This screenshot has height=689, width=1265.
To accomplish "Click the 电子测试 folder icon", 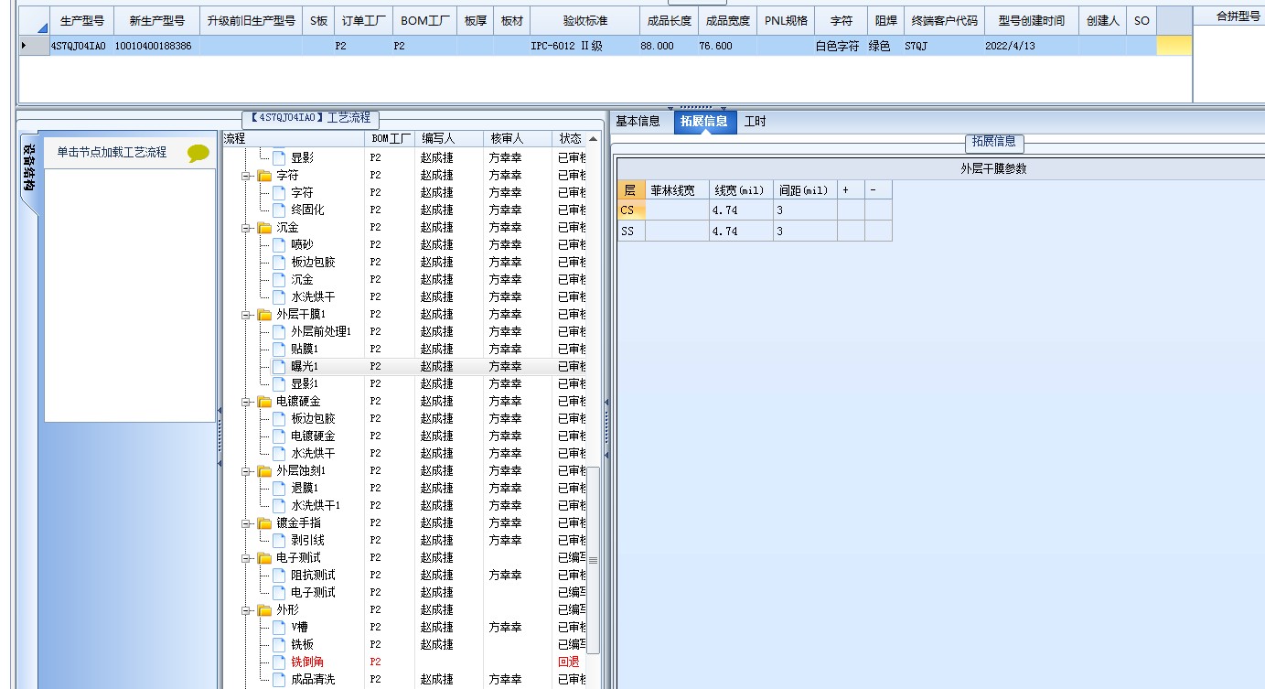I will pos(264,558).
